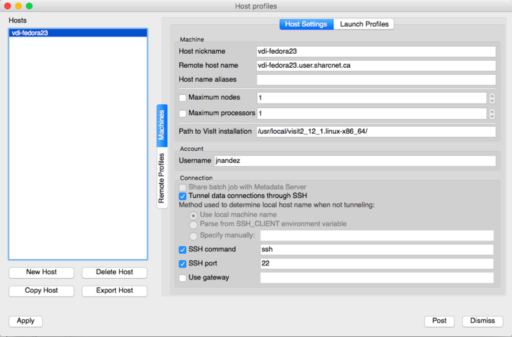Uncheck Tunnel data connections through SSH
The width and height of the screenshot is (512, 337).
click(183, 196)
